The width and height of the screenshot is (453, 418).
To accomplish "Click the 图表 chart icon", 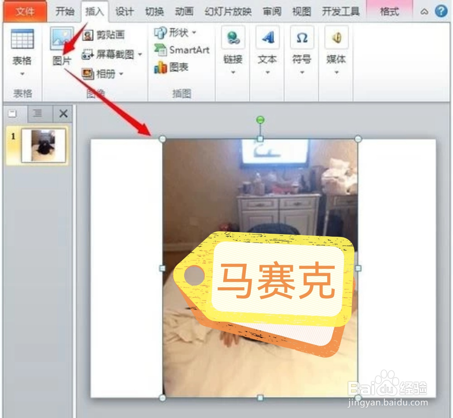I will click(x=160, y=67).
